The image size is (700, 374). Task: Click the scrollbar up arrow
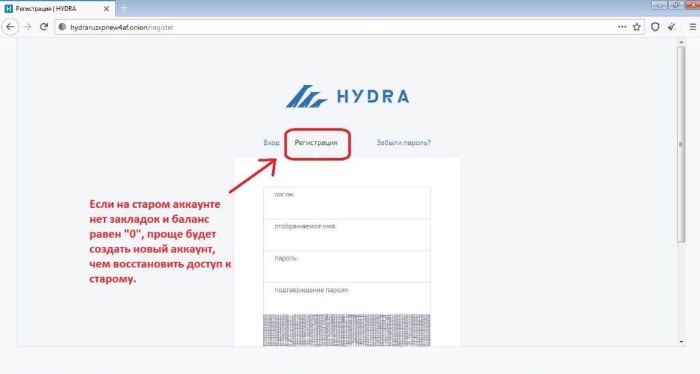point(681,42)
